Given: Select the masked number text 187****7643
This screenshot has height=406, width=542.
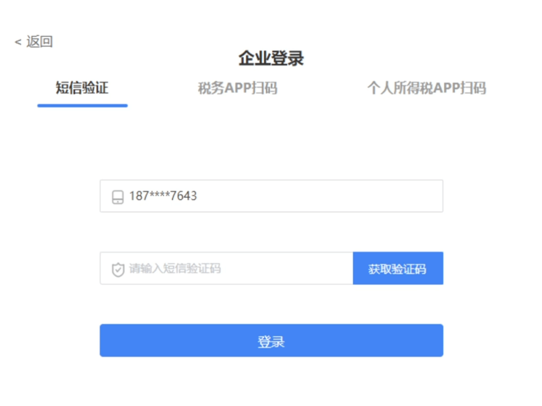Looking at the screenshot, I should 163,196.
